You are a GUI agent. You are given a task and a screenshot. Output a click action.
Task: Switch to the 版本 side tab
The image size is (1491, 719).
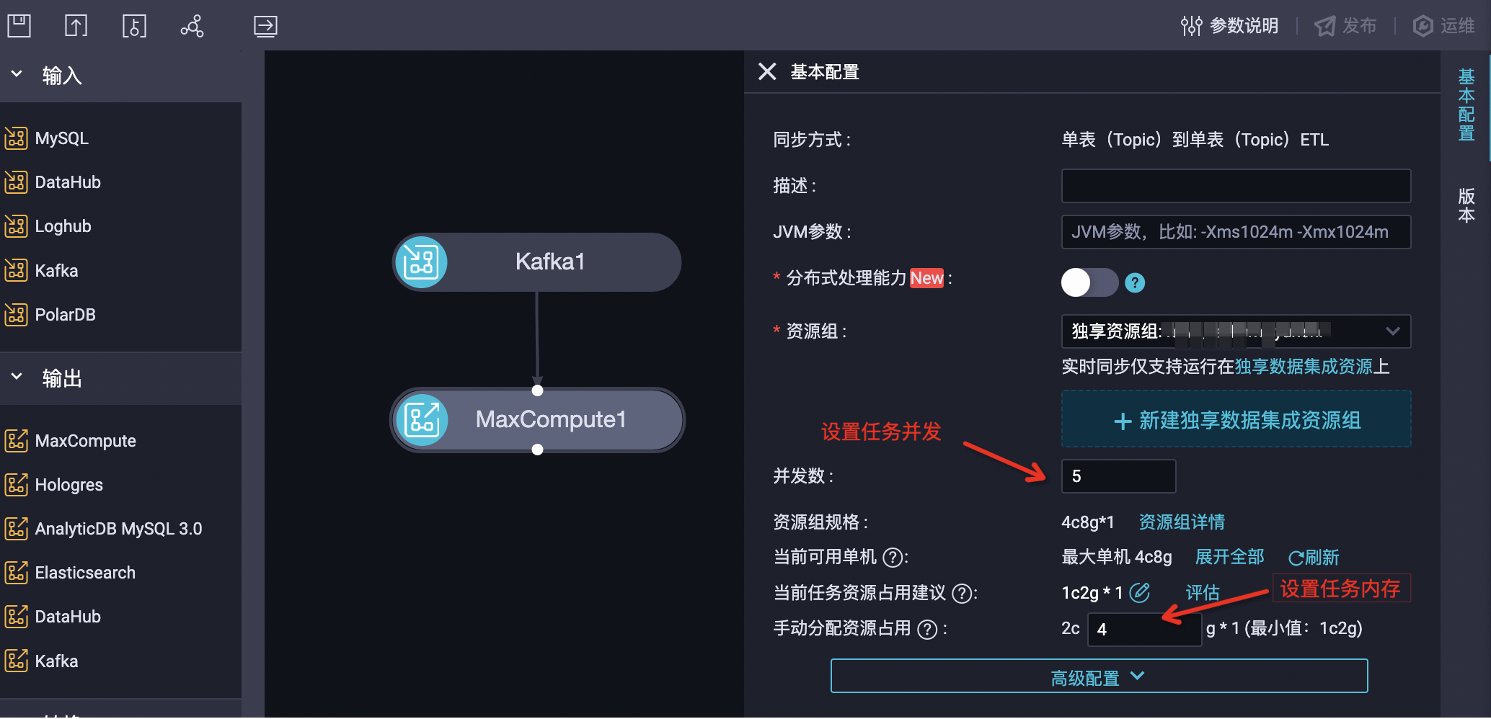pyautogui.click(x=1466, y=205)
